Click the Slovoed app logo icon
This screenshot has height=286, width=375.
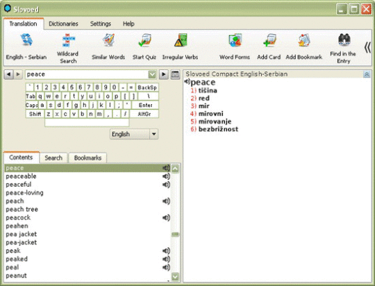[x=8, y=8]
